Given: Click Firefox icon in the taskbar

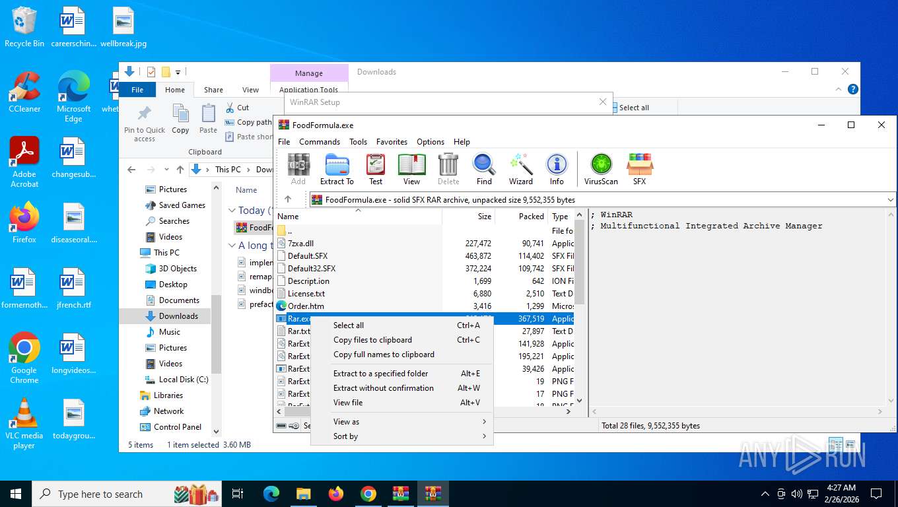Looking at the screenshot, I should pyautogui.click(x=336, y=494).
